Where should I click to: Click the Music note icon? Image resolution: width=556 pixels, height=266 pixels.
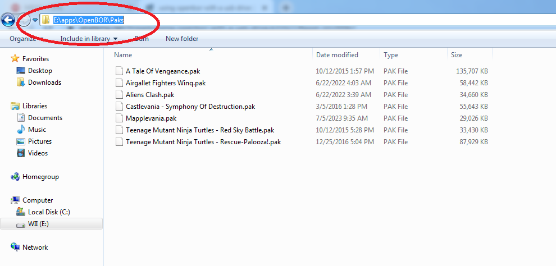[x=21, y=129]
